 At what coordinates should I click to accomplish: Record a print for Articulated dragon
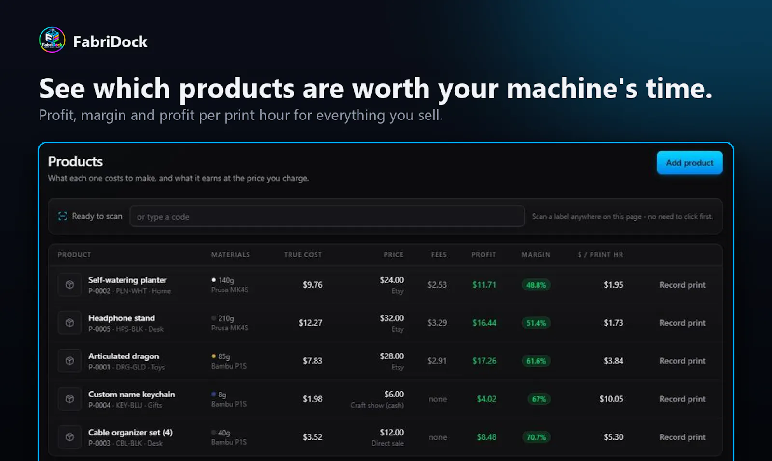[x=682, y=361]
